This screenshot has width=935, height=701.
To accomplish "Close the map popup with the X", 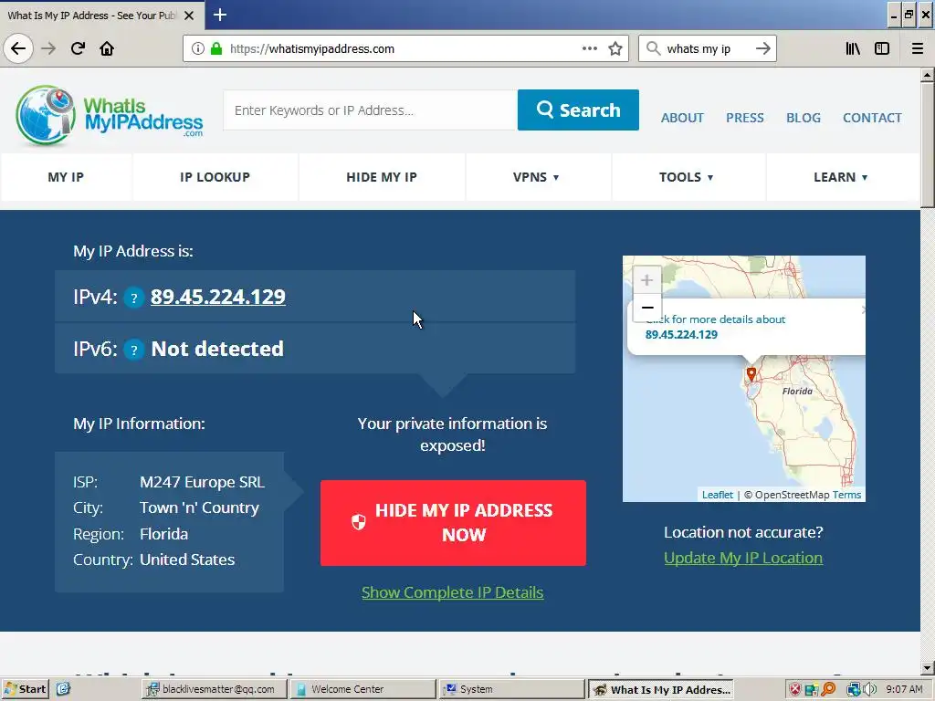I will click(863, 310).
